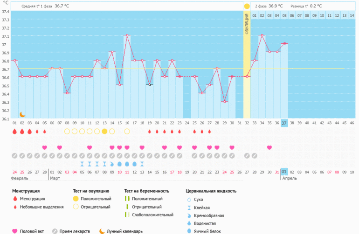Click the menstruation drop on cycle day 01
Screen dimensions: 359x234
point(14,132)
